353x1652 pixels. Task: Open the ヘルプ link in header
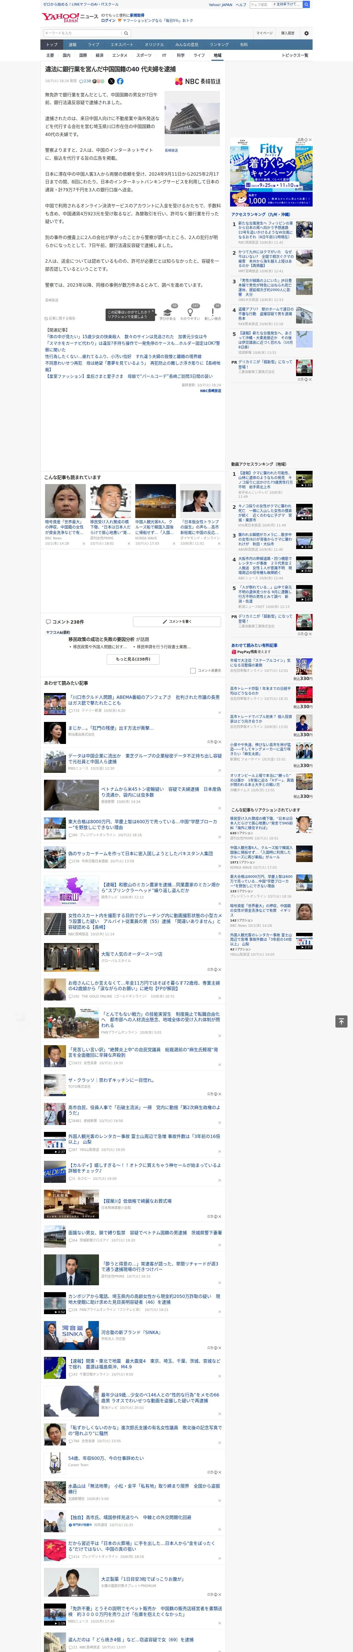pos(241,4)
